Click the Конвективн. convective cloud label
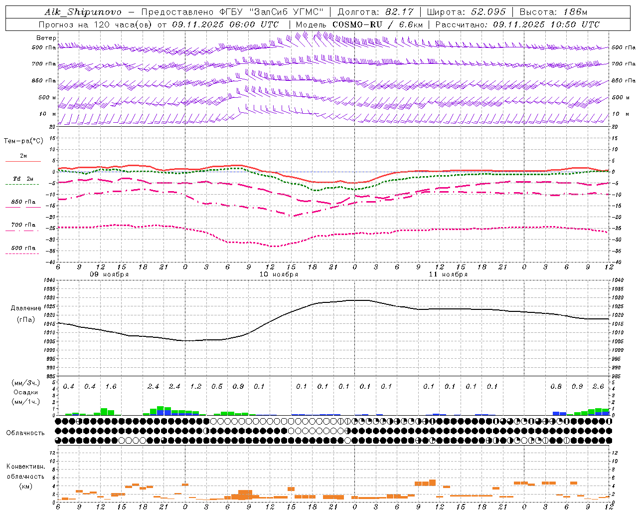Screen dimensions: 638x511 pyautogui.click(x=25, y=467)
